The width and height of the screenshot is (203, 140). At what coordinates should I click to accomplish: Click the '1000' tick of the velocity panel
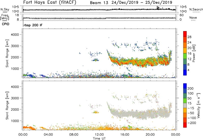click(15, 121)
